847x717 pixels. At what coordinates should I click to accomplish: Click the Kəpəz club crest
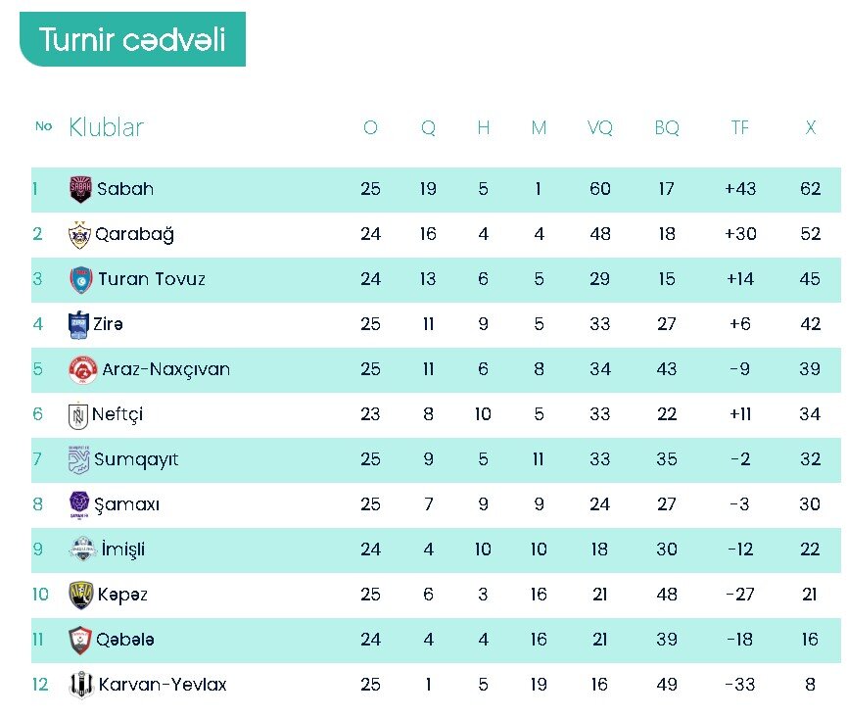80,595
